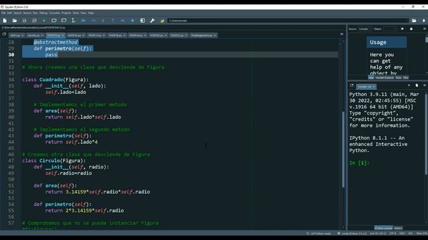Stop debugging square icon

click(132, 21)
